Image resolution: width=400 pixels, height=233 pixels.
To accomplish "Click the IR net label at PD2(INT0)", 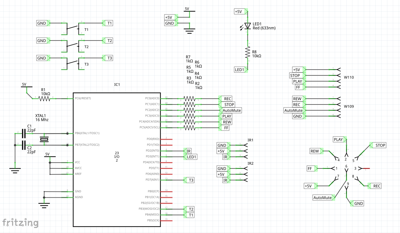I will coord(189,151).
